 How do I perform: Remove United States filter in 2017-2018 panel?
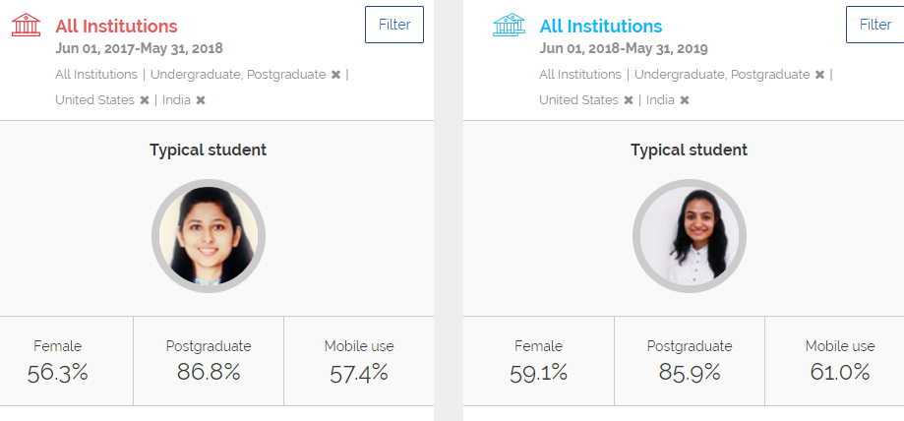(x=145, y=100)
